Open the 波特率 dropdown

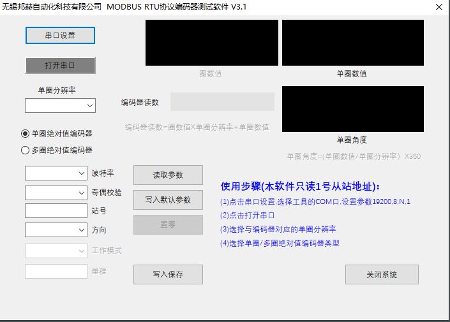click(56, 173)
